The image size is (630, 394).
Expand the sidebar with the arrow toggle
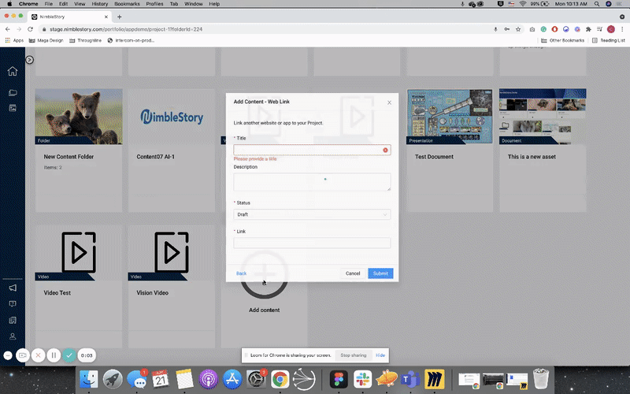click(x=29, y=60)
